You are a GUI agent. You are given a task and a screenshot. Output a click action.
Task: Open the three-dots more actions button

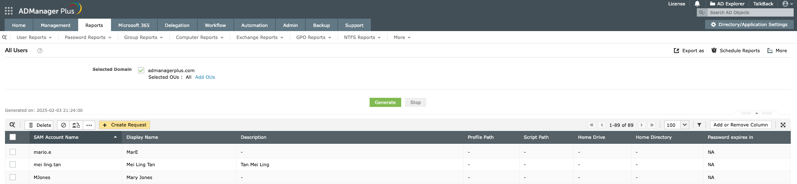point(89,125)
